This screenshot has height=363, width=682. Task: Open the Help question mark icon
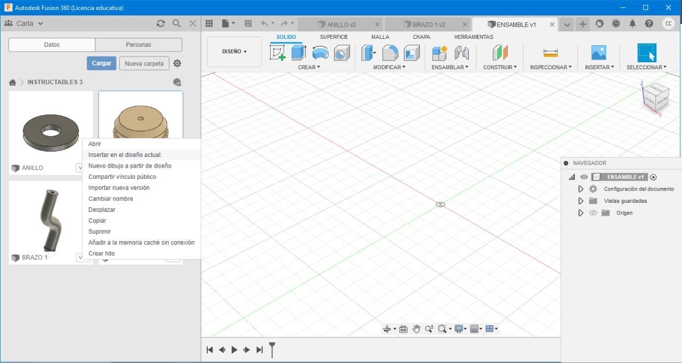click(x=649, y=23)
